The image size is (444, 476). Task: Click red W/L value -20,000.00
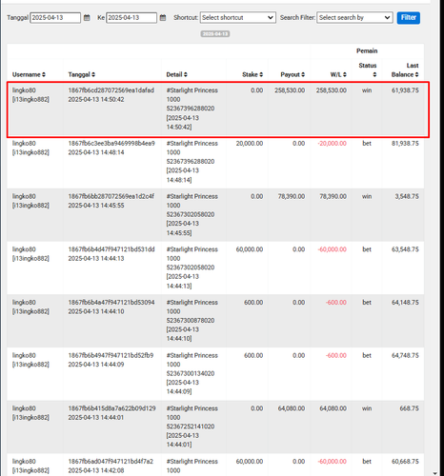332,144
